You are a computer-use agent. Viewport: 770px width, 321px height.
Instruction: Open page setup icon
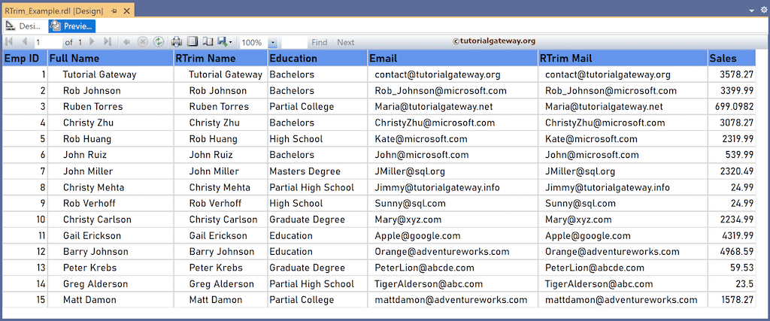coord(208,42)
